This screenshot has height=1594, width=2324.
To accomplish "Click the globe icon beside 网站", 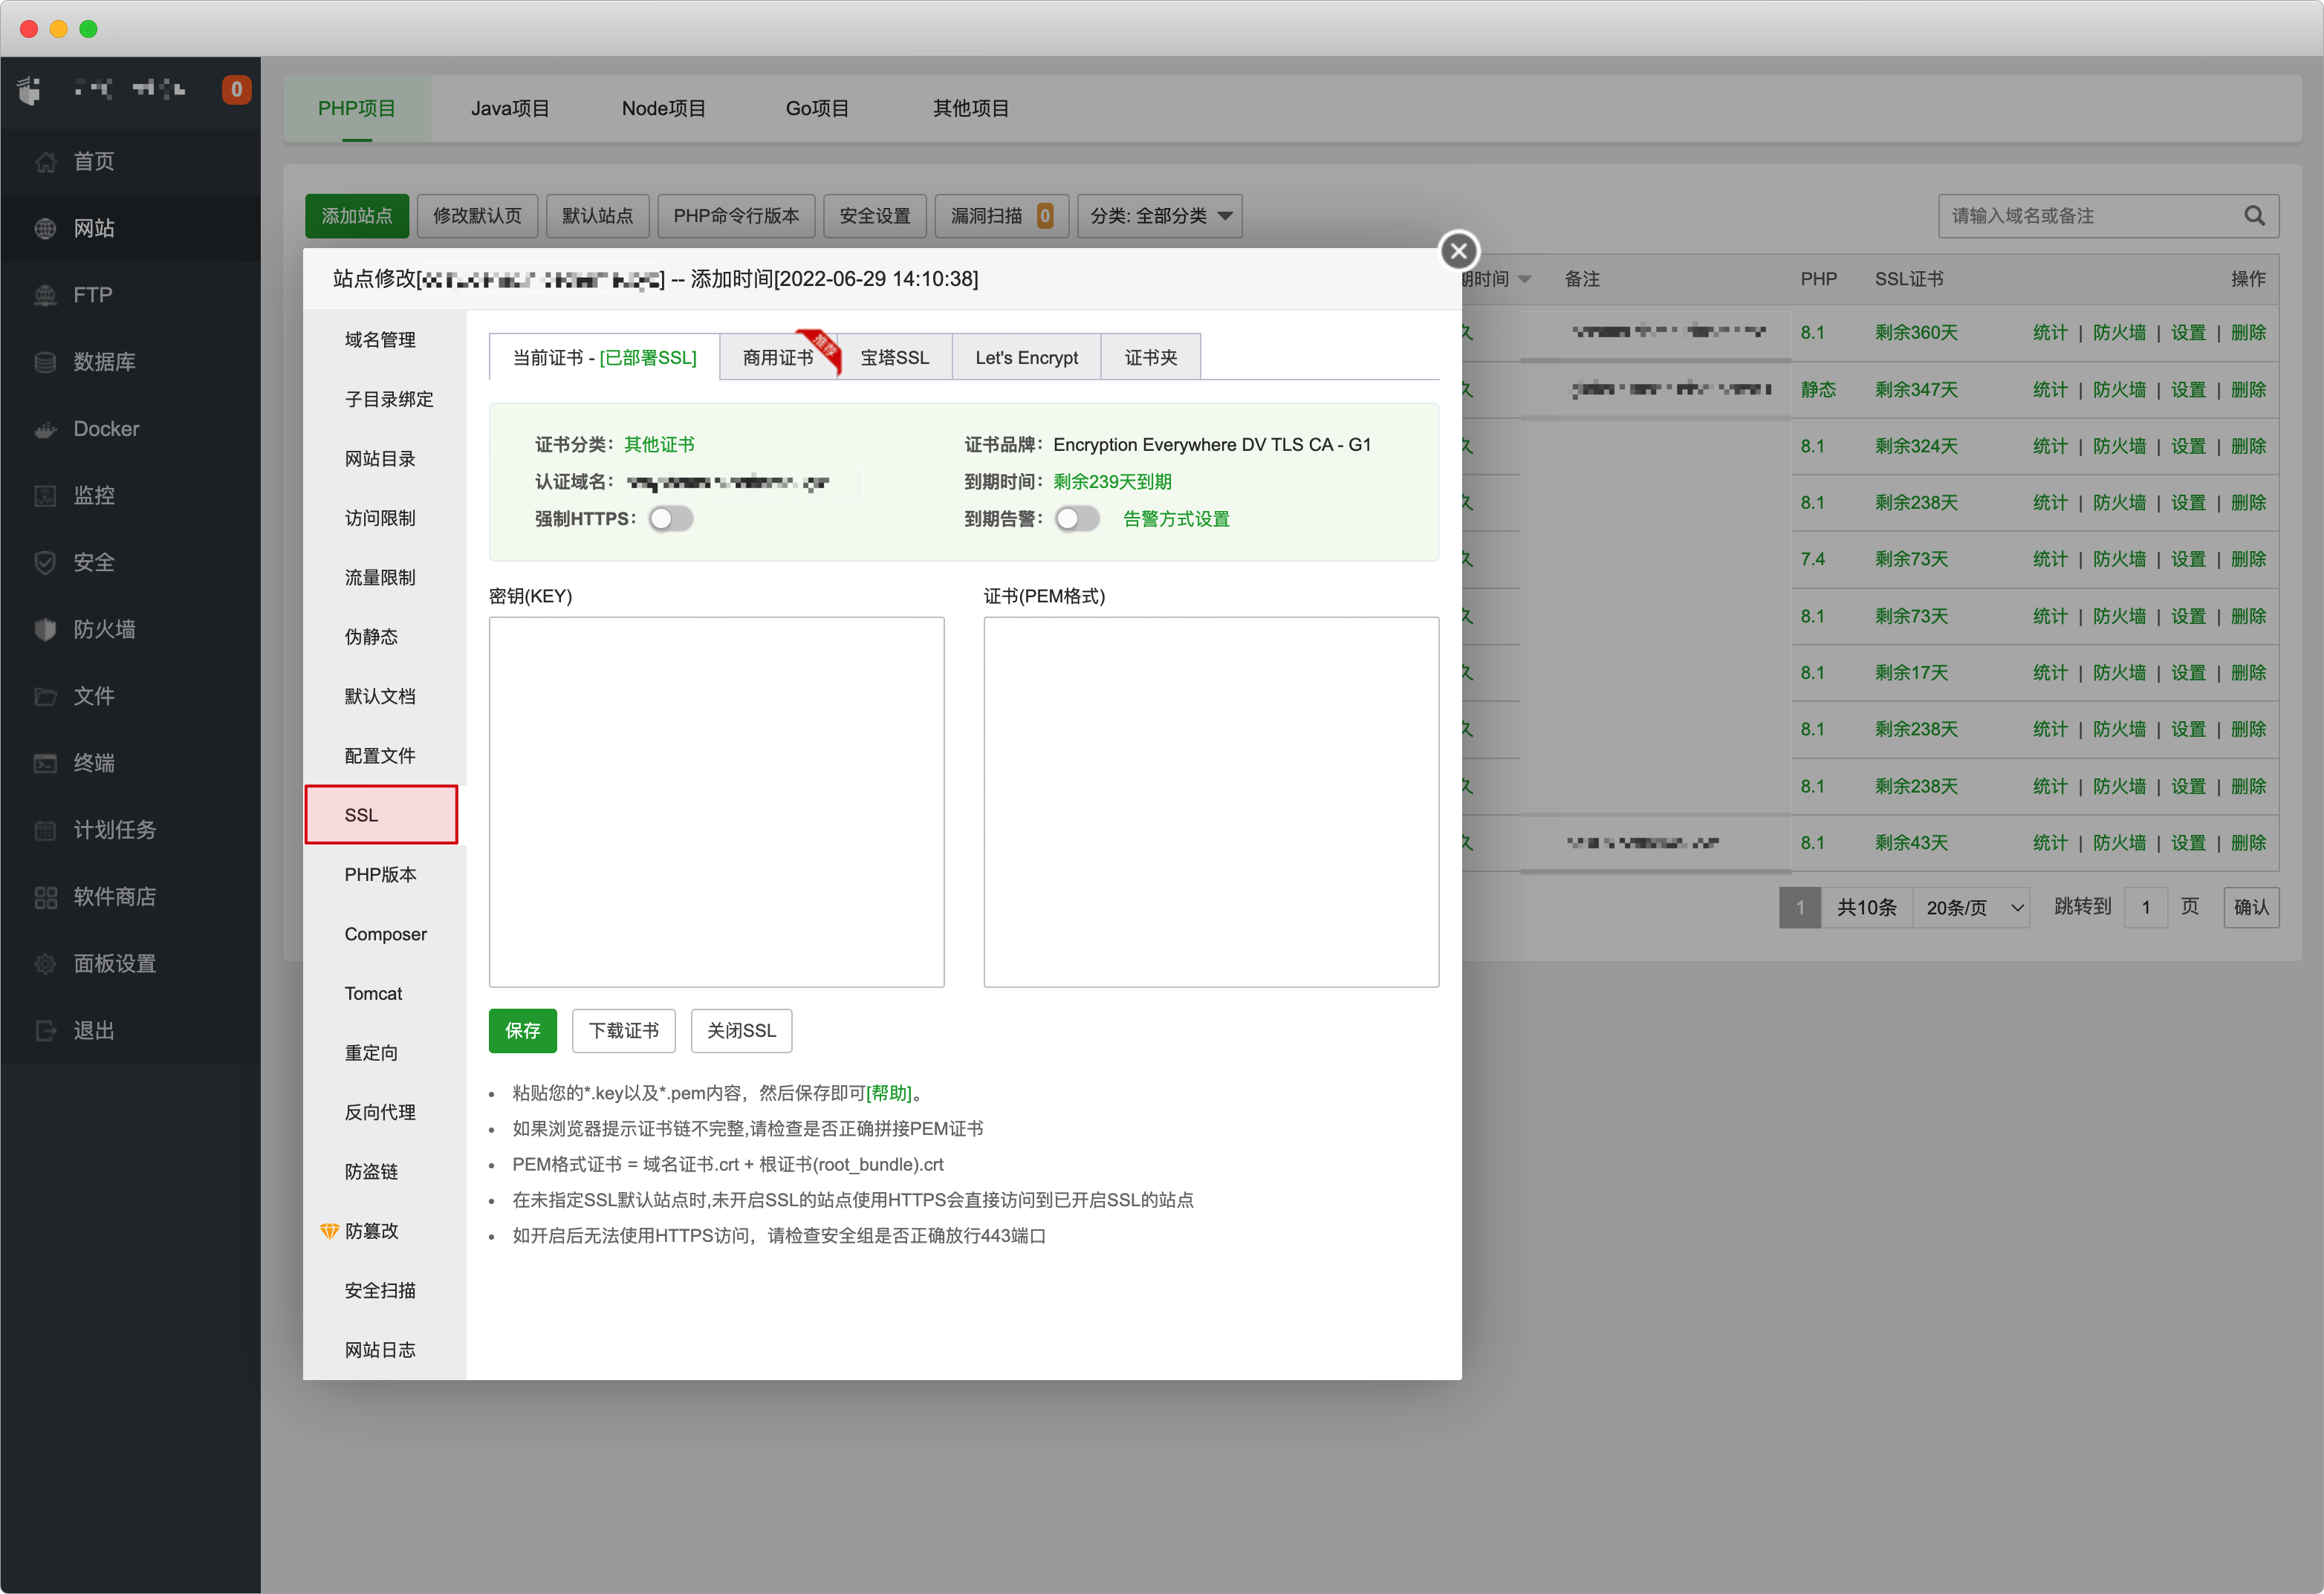I will click(45, 228).
